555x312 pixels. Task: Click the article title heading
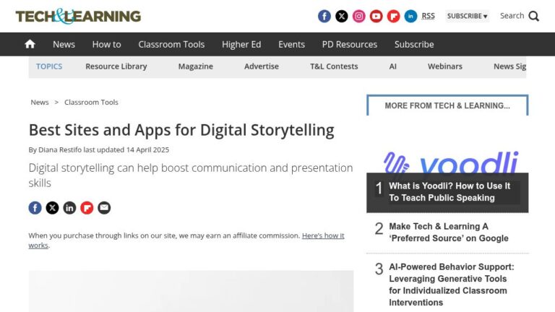tap(181, 130)
